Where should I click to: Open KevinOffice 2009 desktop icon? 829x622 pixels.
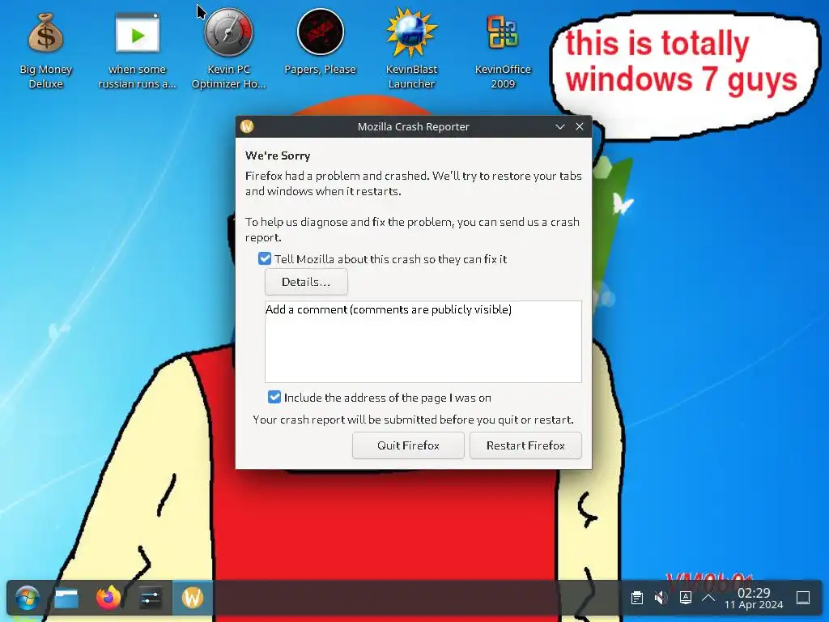(503, 50)
